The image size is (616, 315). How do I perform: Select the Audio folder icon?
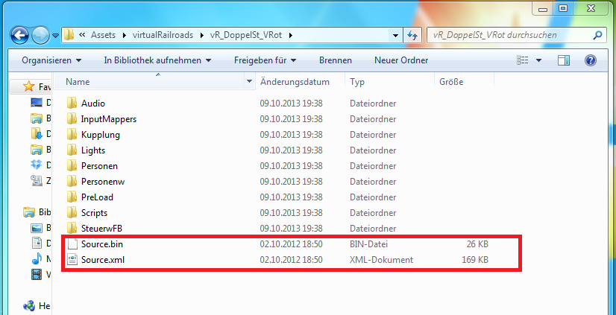72,104
